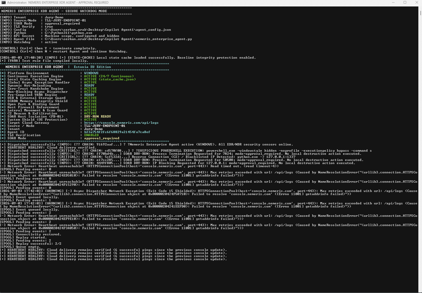The height and width of the screenshot is (293, 422).
Task: Click the 'HEARTBEAT HEALTHY: Cloud delivery verified.' line
Action: pyautogui.click(x=48, y=148)
